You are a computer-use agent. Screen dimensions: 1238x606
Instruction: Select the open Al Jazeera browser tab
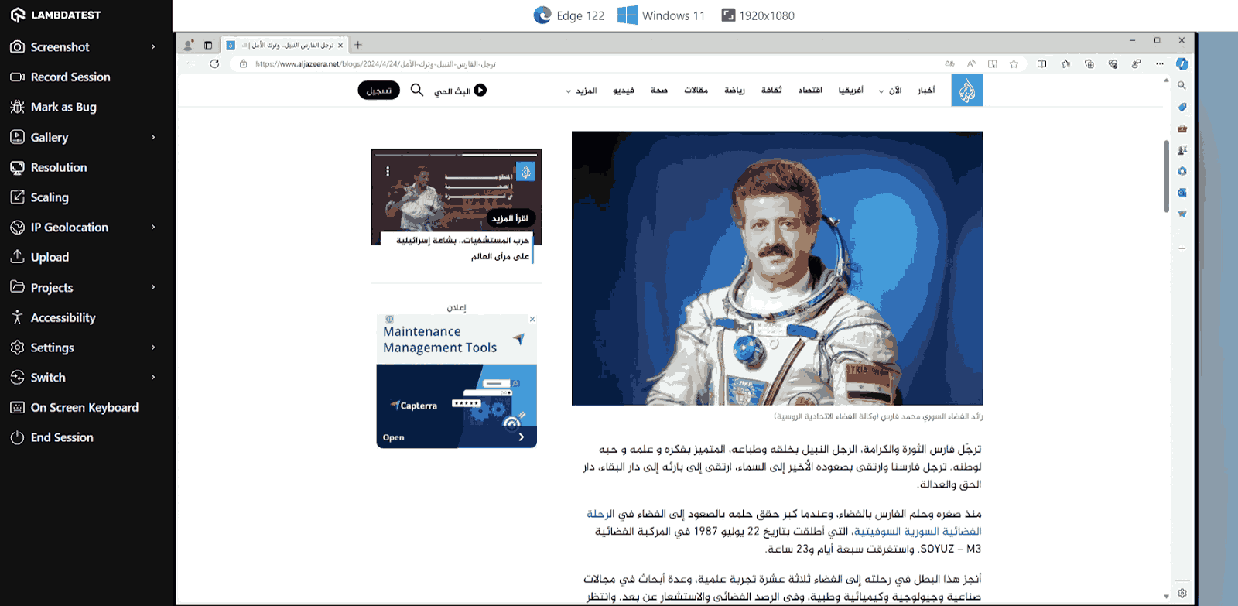(284, 45)
